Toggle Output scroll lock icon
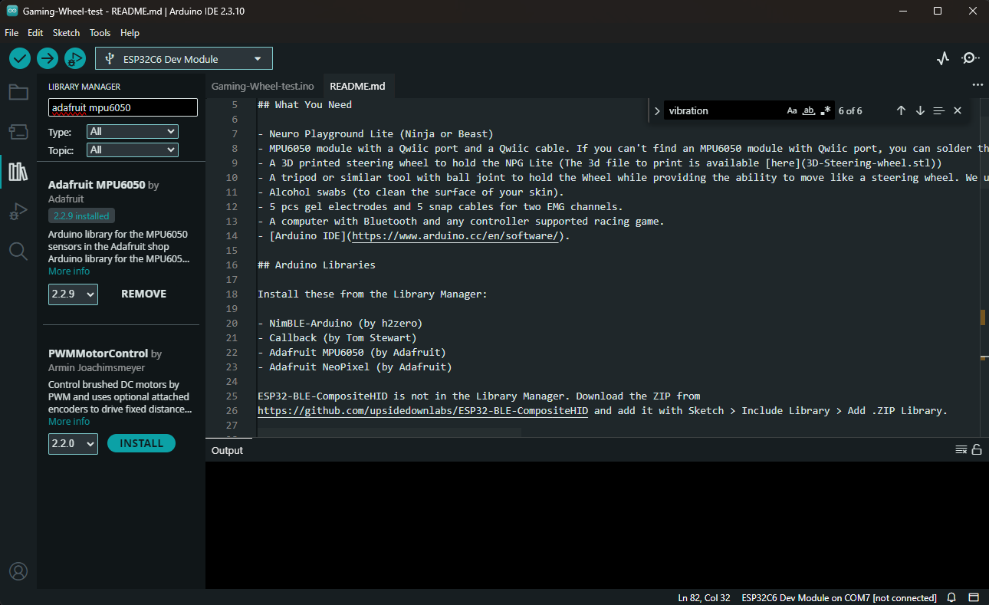 click(977, 449)
